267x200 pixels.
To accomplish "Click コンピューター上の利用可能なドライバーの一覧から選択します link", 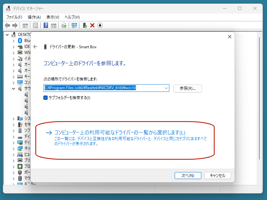I will pyautogui.click(x=120, y=132).
